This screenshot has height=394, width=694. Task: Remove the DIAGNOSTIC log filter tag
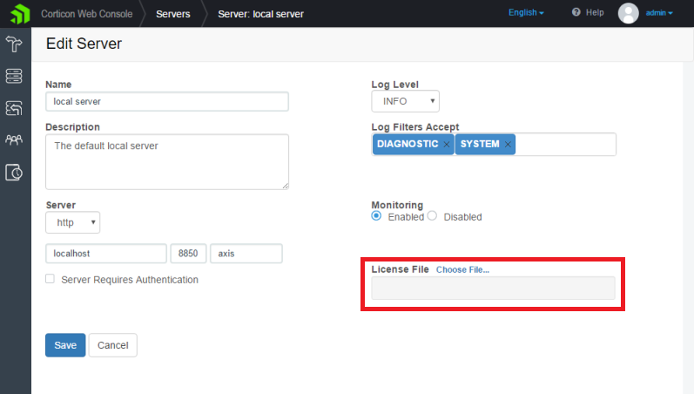[447, 145]
